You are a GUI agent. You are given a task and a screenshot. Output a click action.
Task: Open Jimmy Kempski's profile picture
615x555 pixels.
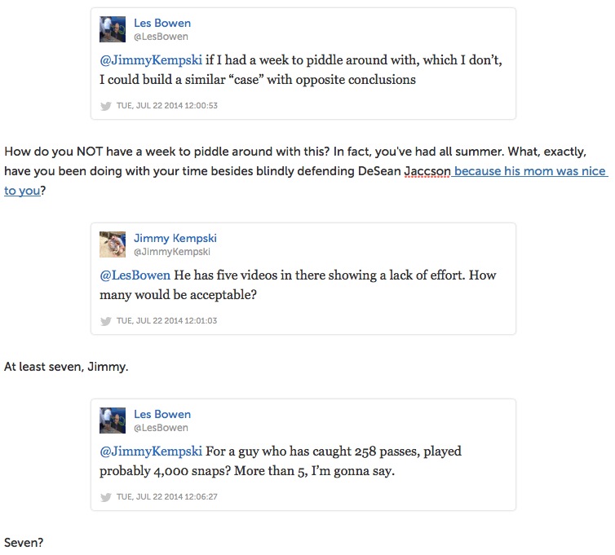[113, 244]
